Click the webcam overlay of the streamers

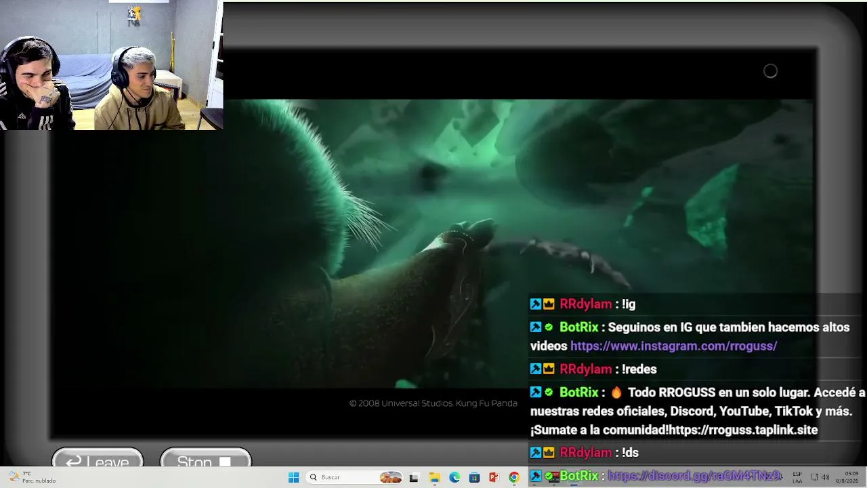point(112,65)
